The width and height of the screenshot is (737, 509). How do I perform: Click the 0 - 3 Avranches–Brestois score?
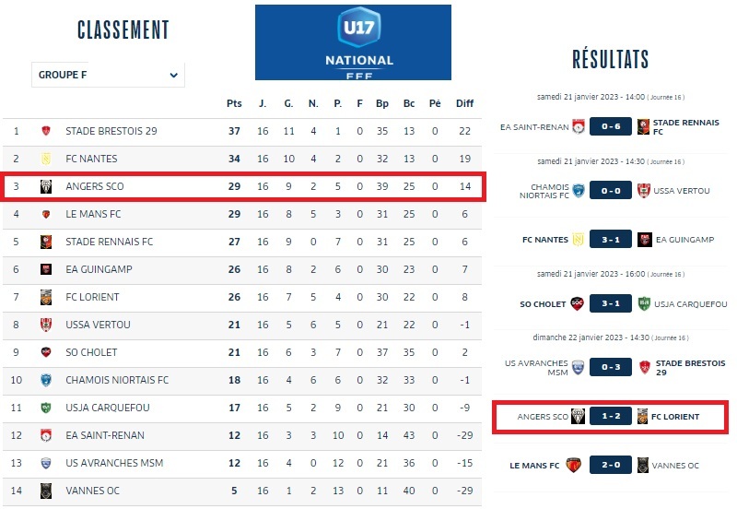(x=610, y=366)
